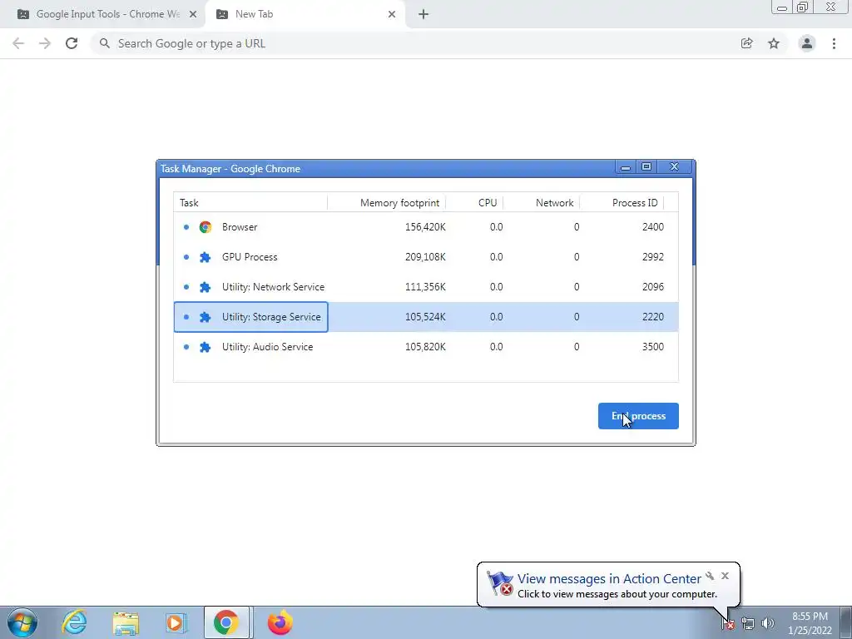Reload the page with the refresh icon
Image resolution: width=852 pixels, height=639 pixels.
click(72, 43)
